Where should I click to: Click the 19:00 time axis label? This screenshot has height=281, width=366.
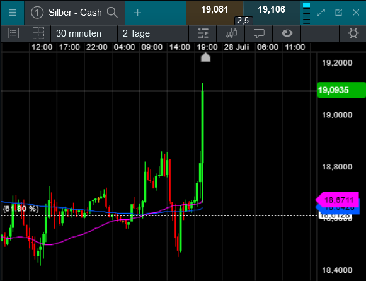click(207, 47)
